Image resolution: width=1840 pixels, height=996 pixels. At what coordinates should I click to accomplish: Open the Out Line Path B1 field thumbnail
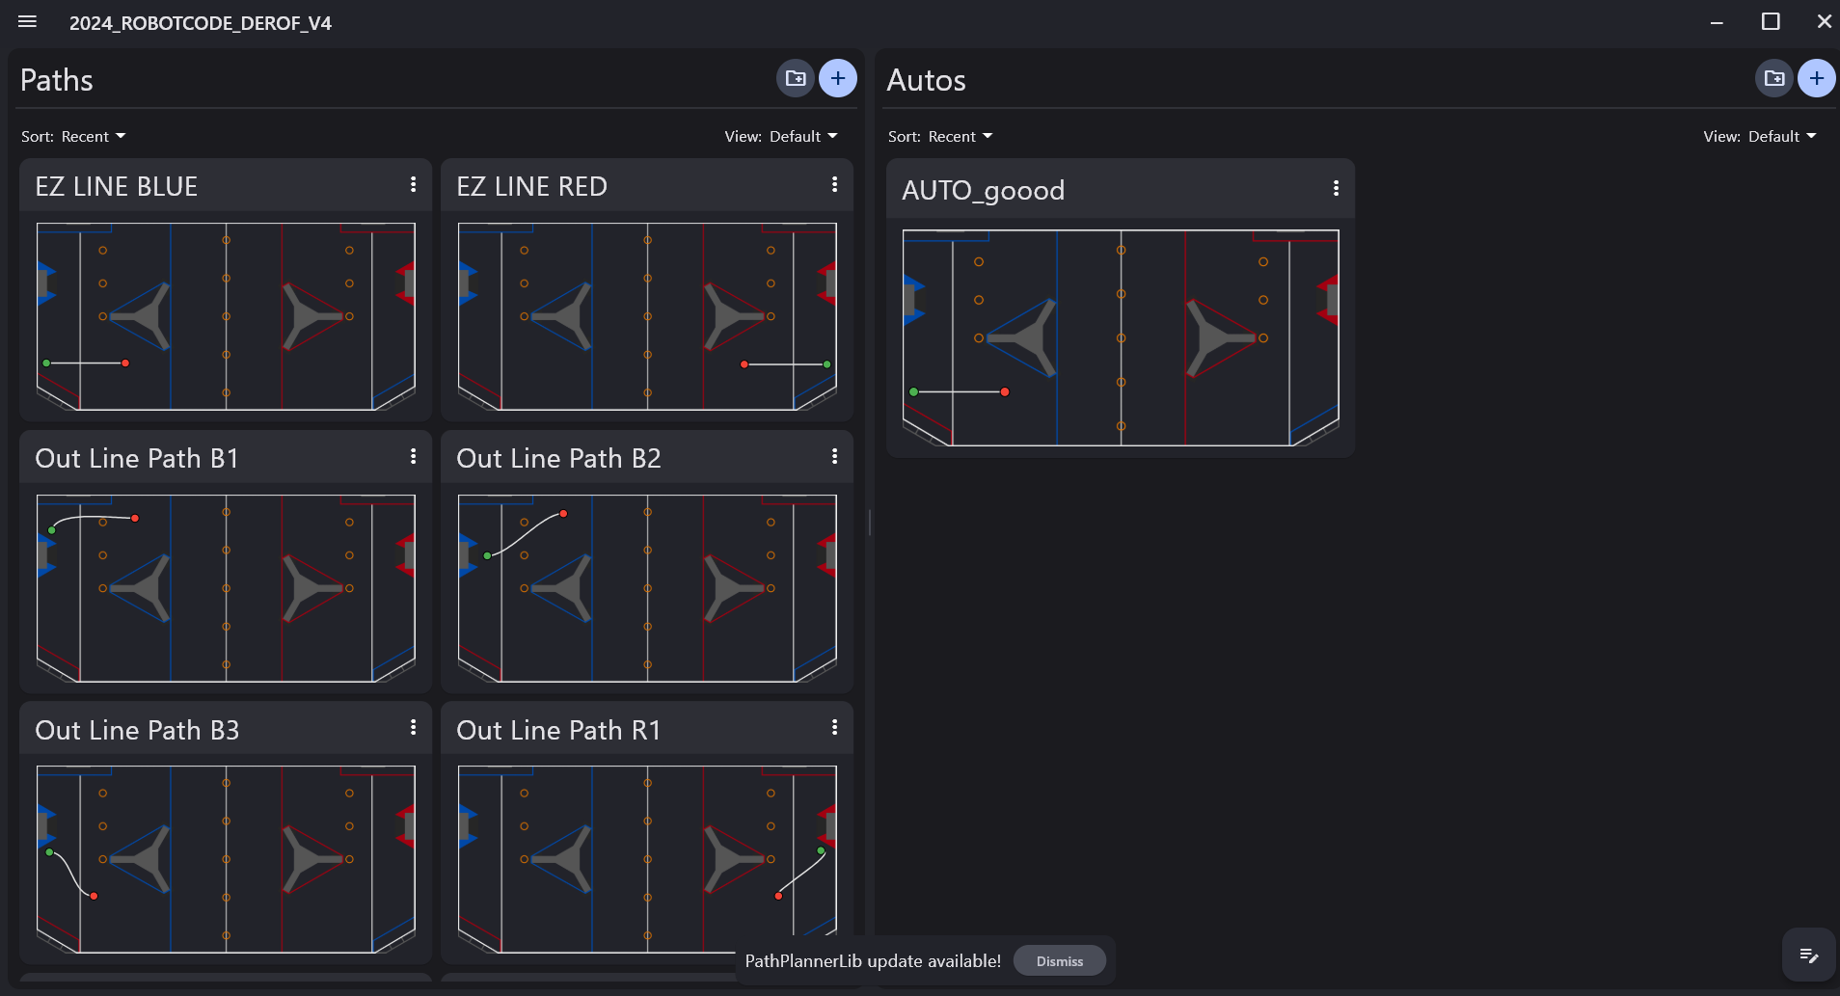pyautogui.click(x=226, y=587)
